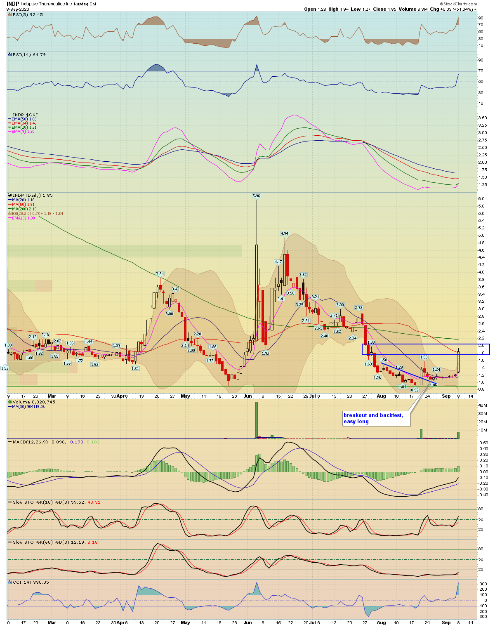495x627 pixels.
Task: Click the Indaptus Therapeutics Inc company name
Action: click(x=46, y=4)
